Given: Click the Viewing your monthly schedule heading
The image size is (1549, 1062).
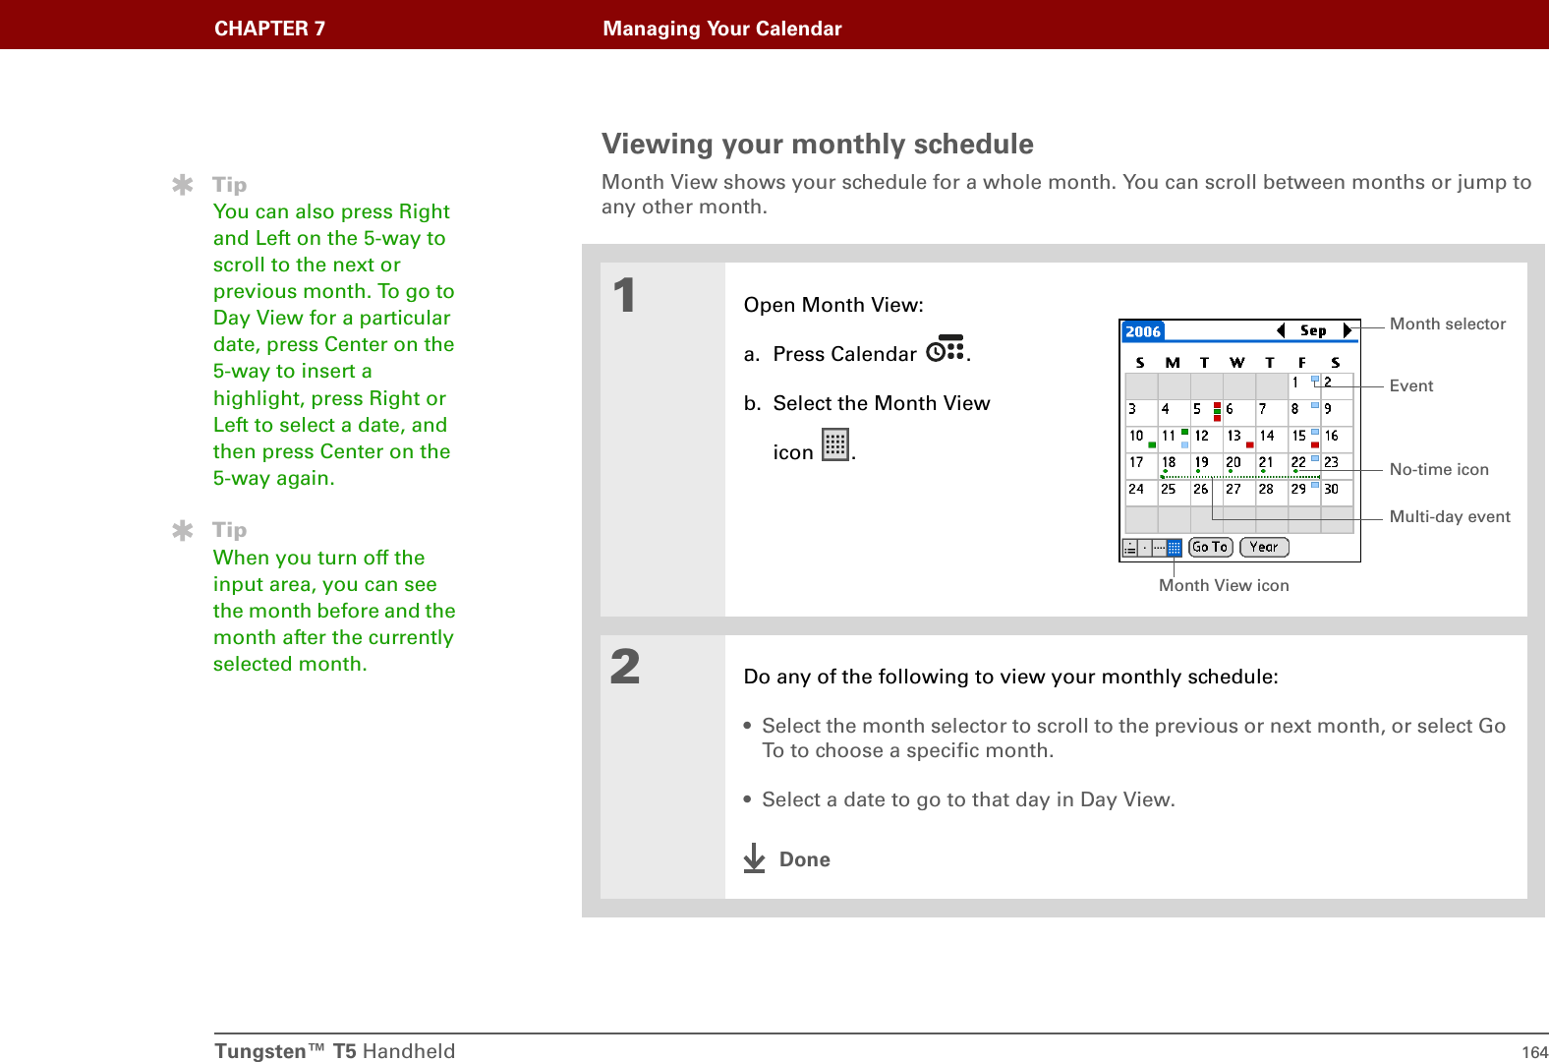Looking at the screenshot, I should pos(818,144).
